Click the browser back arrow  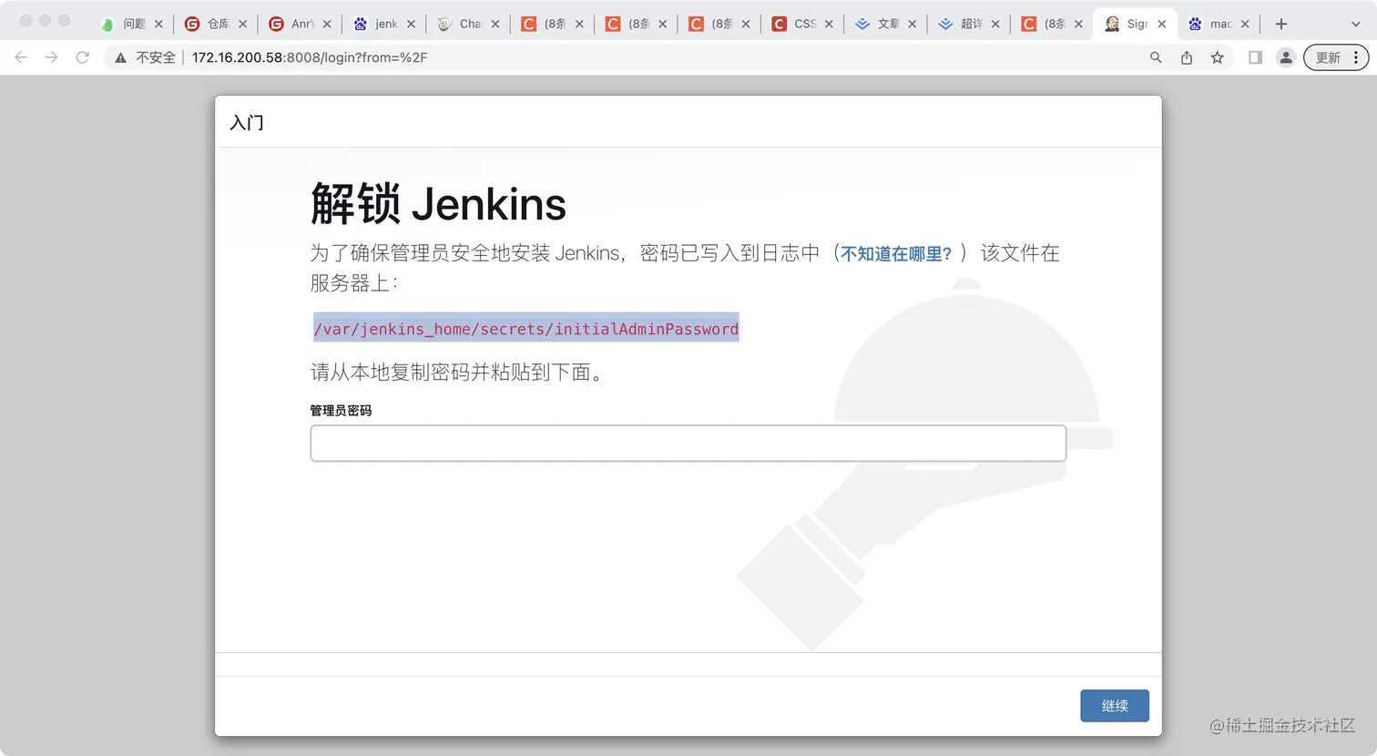click(21, 57)
